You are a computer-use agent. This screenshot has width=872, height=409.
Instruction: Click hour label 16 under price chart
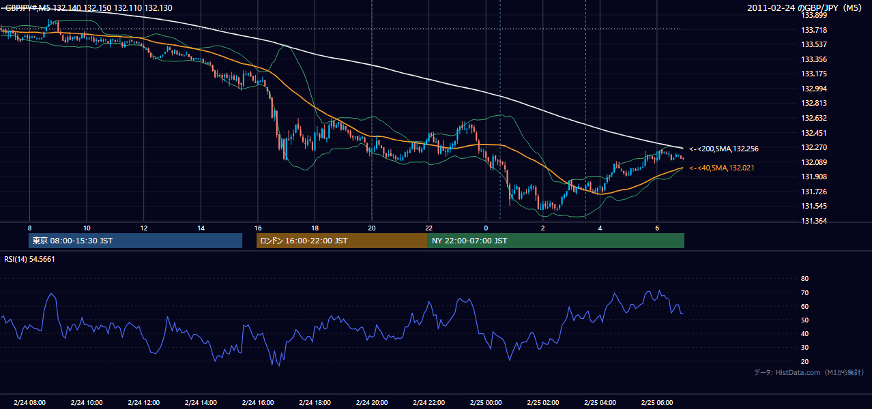tap(257, 228)
